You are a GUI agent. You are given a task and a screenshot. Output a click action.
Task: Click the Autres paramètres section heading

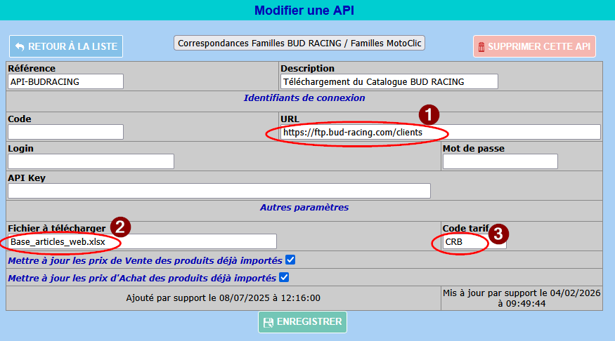tap(304, 208)
